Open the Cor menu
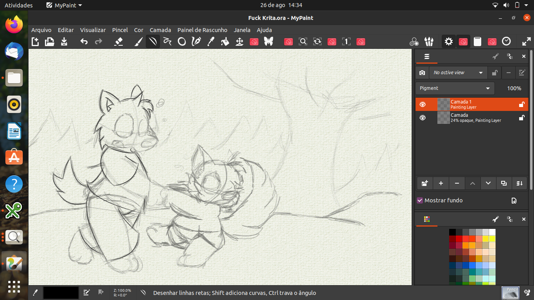 tap(139, 30)
